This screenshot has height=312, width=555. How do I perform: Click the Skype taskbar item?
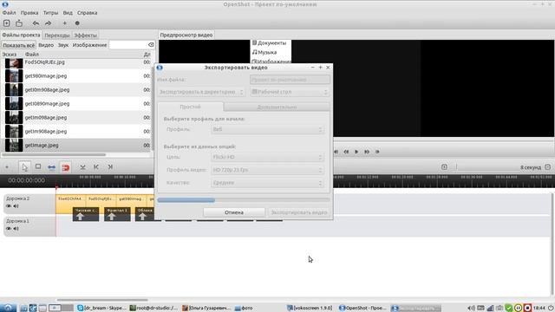[101, 309]
